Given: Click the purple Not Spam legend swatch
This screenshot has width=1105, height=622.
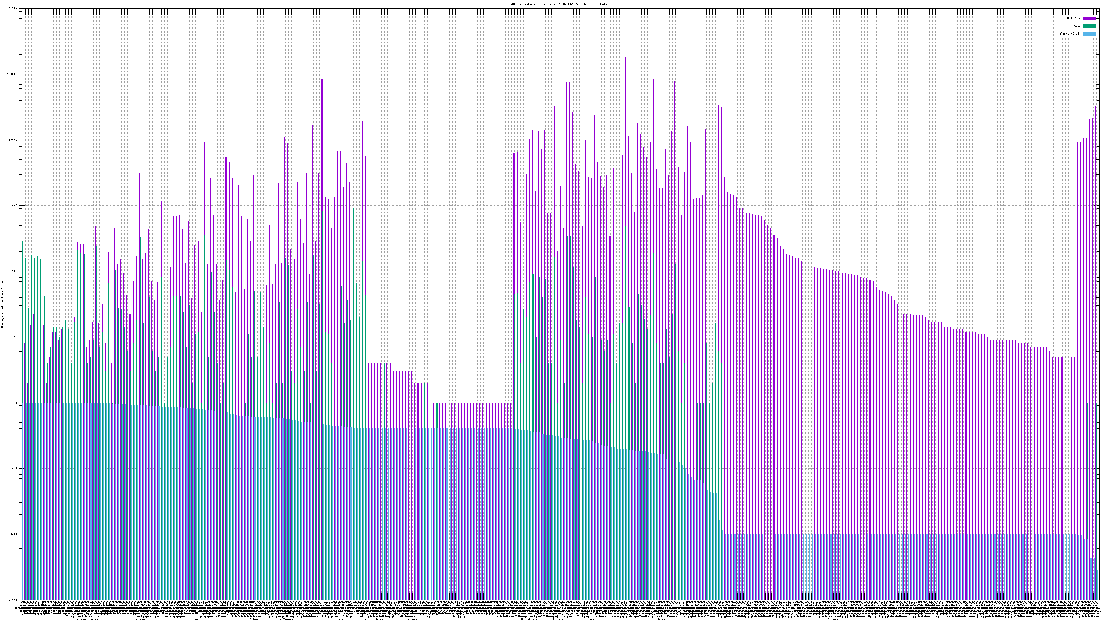Looking at the screenshot, I should pyautogui.click(x=1089, y=18).
